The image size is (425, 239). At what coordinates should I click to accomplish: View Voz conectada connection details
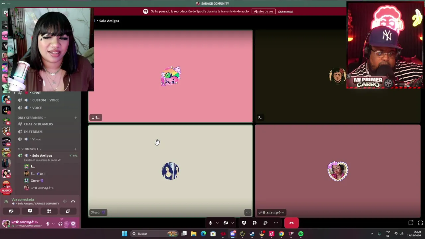(x=23, y=199)
